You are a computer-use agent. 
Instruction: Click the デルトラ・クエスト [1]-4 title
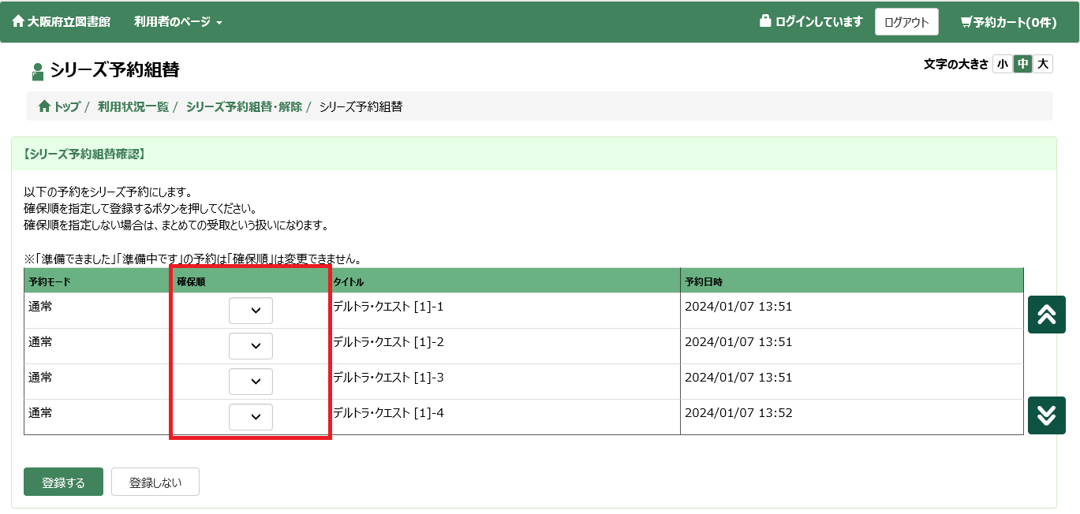click(388, 413)
